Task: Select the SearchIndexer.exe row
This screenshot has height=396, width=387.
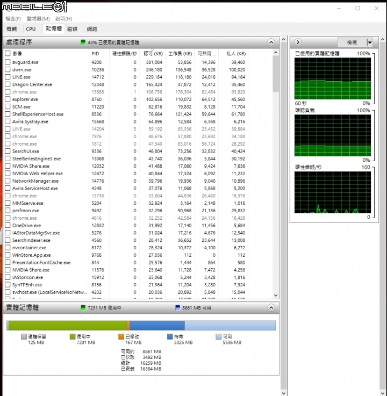Action: click(x=125, y=240)
